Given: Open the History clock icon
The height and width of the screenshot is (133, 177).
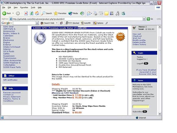Looking at the screenshot, I should 82,13.
